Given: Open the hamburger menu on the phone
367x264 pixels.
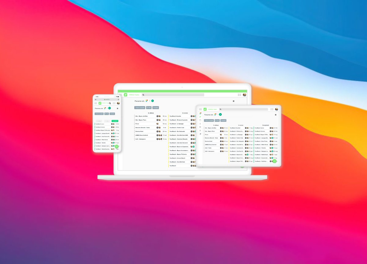Looking at the screenshot, I should click(96, 103).
